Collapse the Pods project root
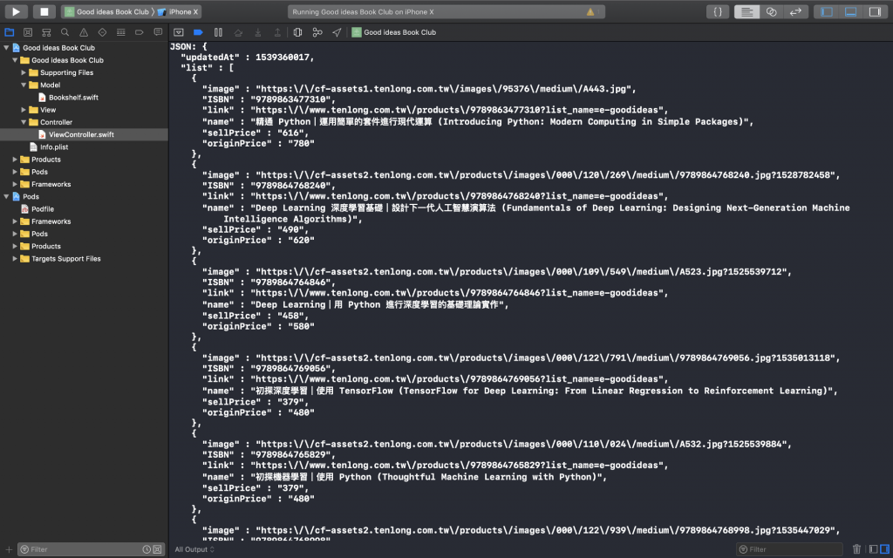The height and width of the screenshot is (558, 893). coord(6,196)
